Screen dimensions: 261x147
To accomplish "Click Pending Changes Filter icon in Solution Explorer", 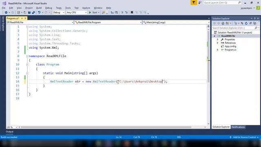I will (x=236, y=23).
